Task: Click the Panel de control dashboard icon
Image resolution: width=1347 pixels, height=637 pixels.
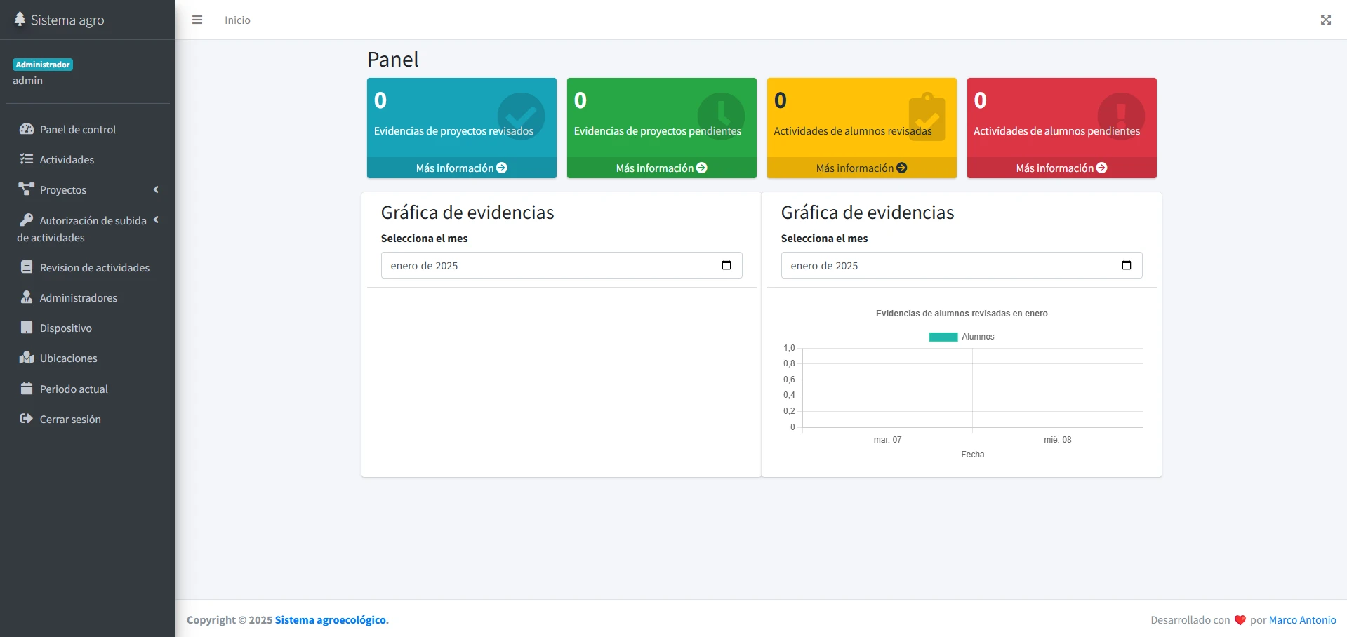Action: (27, 129)
